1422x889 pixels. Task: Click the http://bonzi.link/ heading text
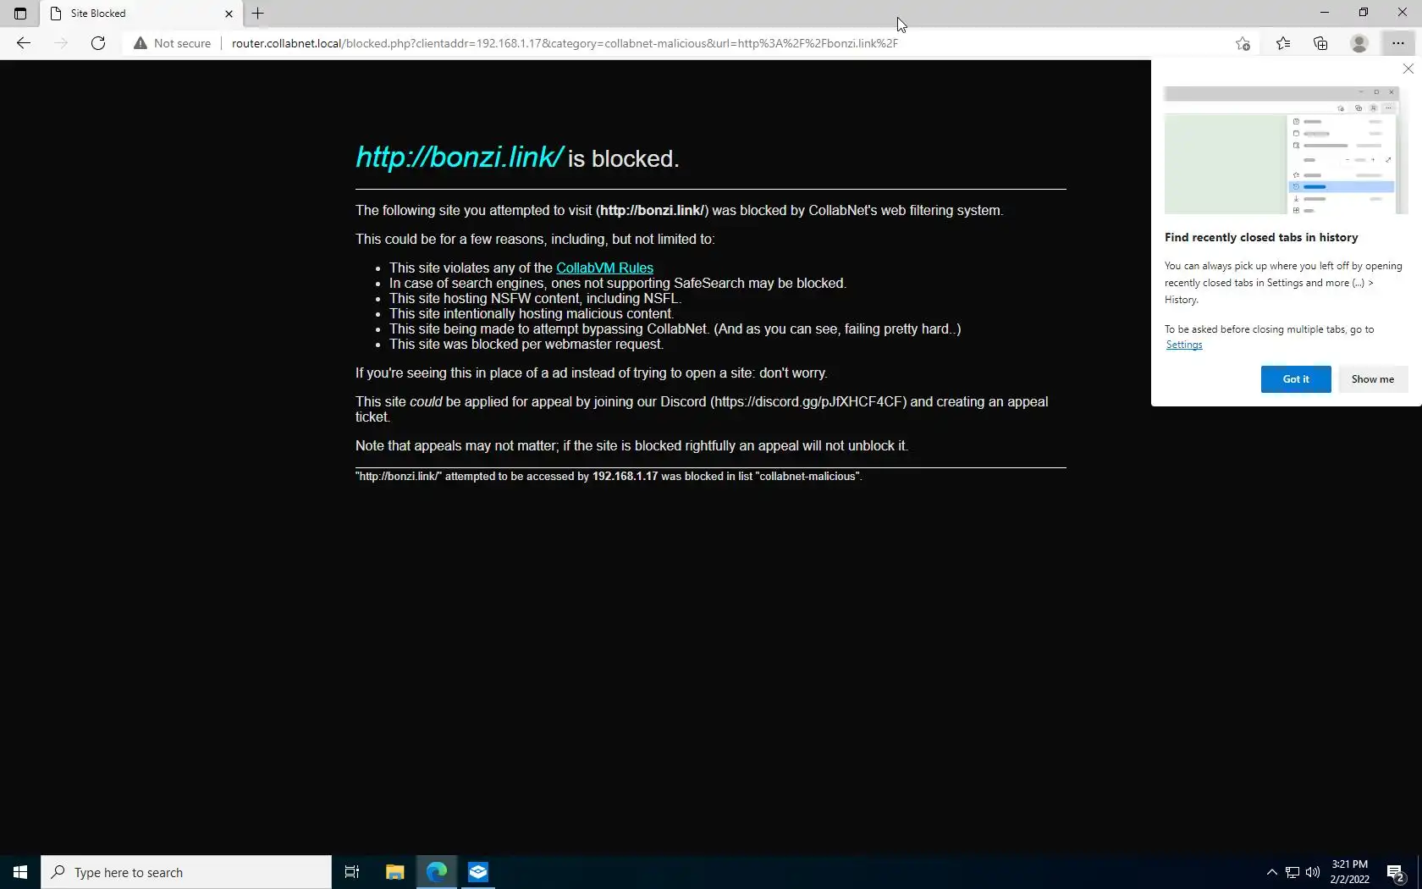point(459,157)
